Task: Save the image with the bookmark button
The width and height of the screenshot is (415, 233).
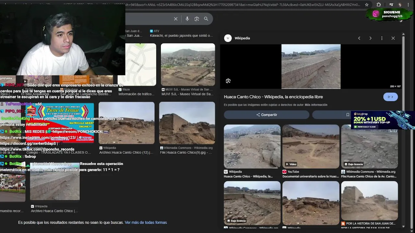Action: coord(348,115)
